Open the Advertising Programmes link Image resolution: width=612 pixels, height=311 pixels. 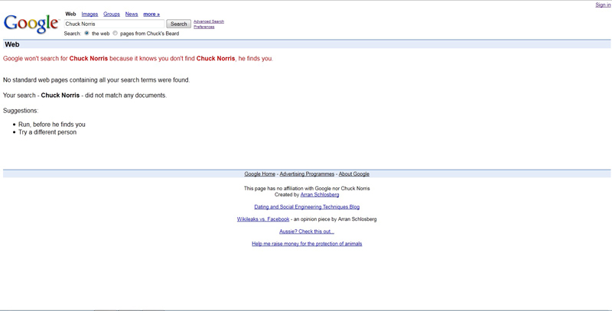pyautogui.click(x=307, y=173)
